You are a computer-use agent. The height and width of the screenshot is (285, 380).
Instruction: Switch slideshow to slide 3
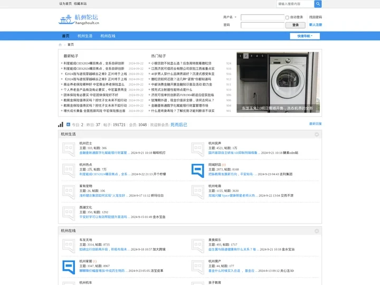pos(251,56)
